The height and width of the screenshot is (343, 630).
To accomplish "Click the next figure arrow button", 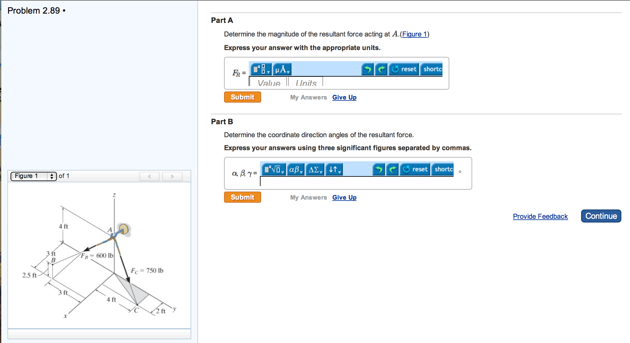I will pos(172,176).
